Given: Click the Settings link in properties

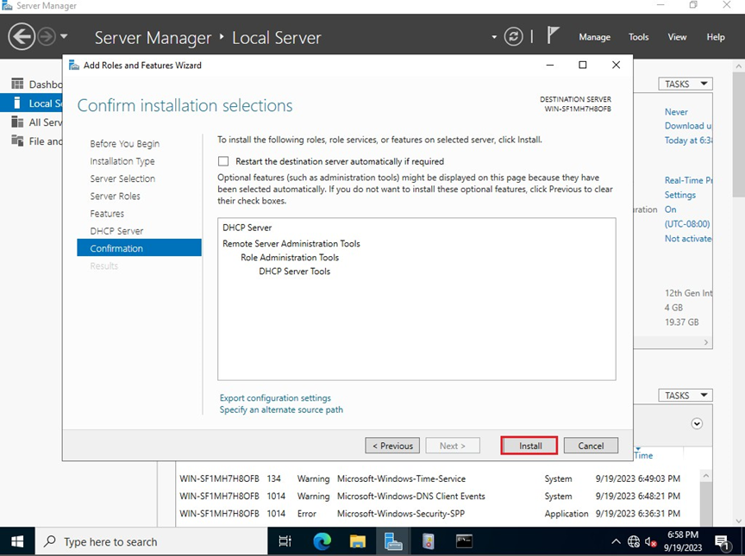Looking at the screenshot, I should click(680, 195).
